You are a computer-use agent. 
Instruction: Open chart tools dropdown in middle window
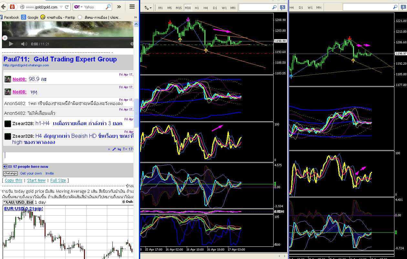click(x=148, y=7)
